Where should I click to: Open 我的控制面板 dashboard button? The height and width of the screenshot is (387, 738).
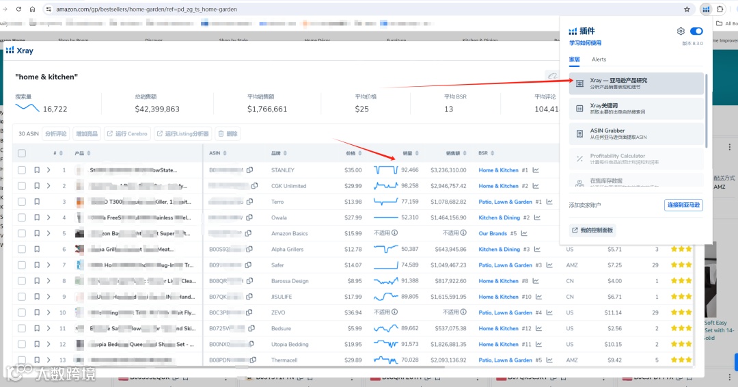point(592,230)
